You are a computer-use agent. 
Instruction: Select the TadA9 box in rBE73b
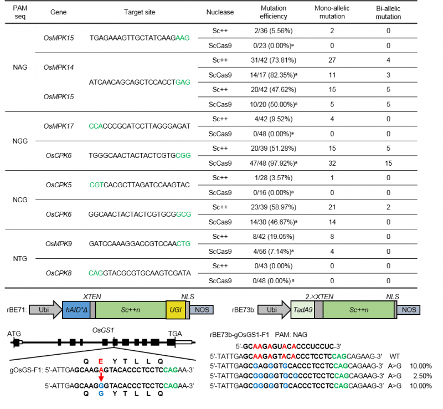pyautogui.click(x=302, y=310)
